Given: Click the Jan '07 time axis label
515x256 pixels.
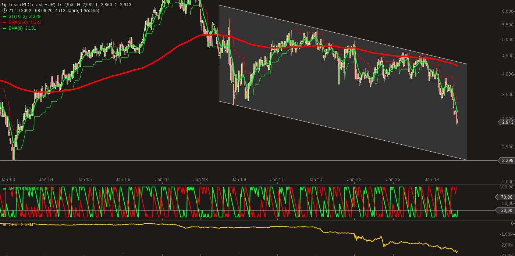Looking at the screenshot, I should click(162, 180).
